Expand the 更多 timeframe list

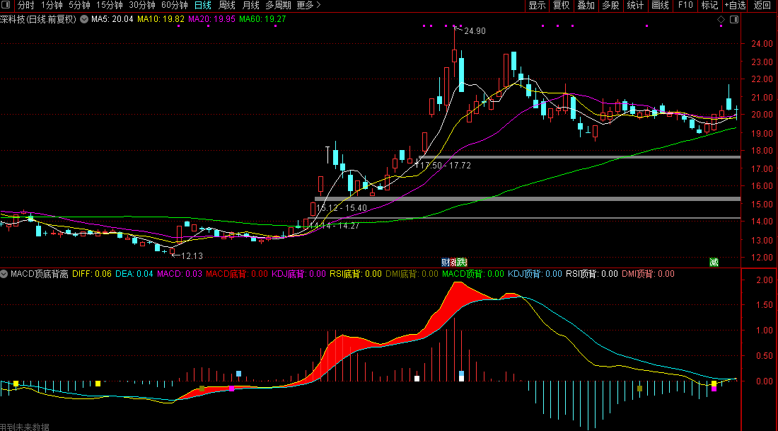point(308,6)
